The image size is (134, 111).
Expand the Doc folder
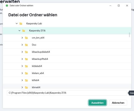(22, 45)
